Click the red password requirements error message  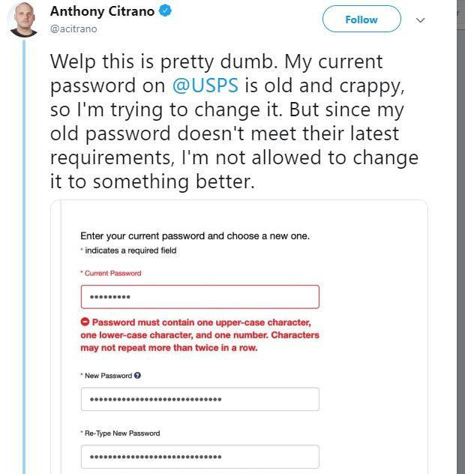click(199, 335)
